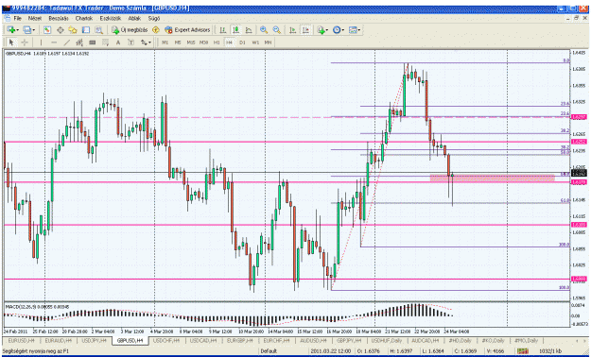The image size is (591, 357).
Task: Open the Chartok menu
Action: coord(83,18)
